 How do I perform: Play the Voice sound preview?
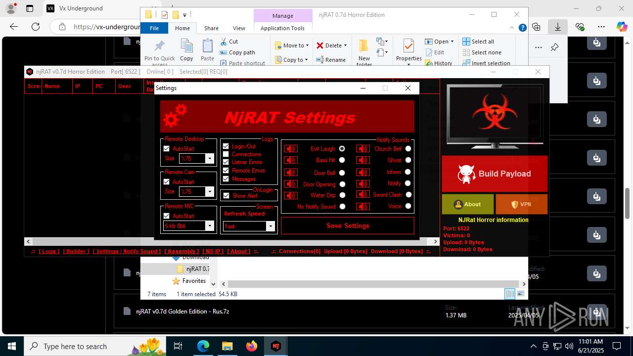pos(363,206)
